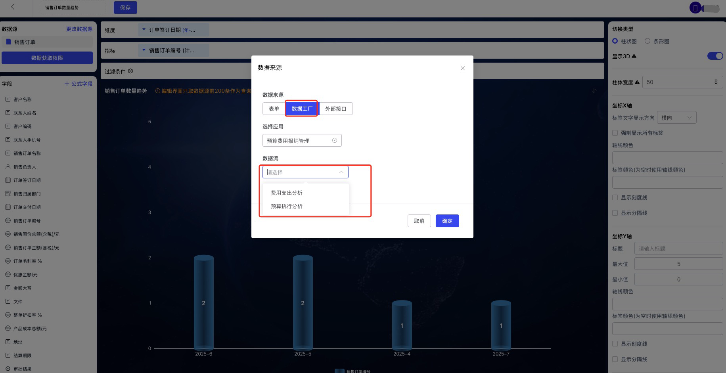
Task: Enable 强制显示所有标签 checkbox
Action: pyautogui.click(x=615, y=133)
